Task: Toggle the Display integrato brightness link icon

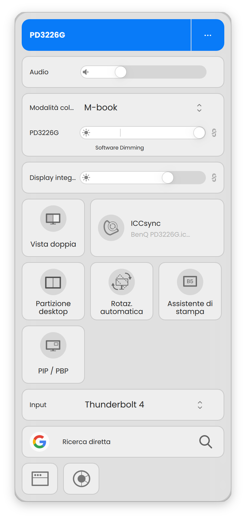Action: pos(214,177)
